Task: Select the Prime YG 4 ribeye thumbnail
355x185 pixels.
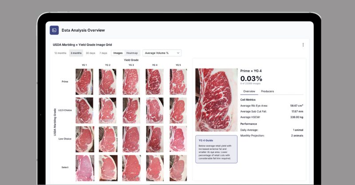Action: click(x=154, y=82)
